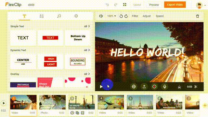Open the Filter options
This screenshot has width=208, height=117.
(x=135, y=16)
